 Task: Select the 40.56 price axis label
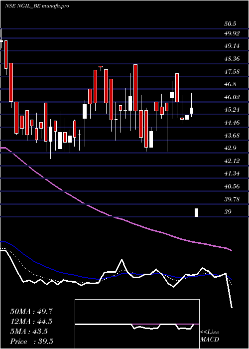click(232, 186)
